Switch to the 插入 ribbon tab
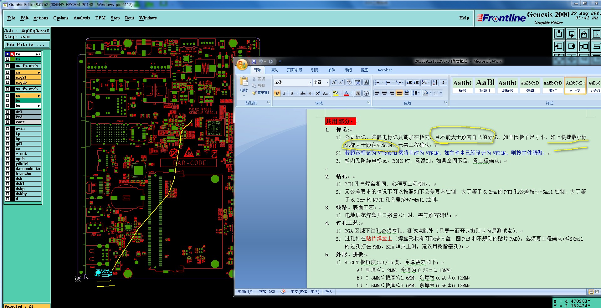Image resolution: width=601 pixels, height=308 pixels. pyautogui.click(x=274, y=70)
